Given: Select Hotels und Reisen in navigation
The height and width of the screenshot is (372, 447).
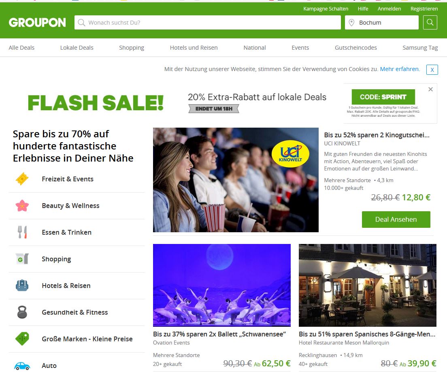Looking at the screenshot, I should point(194,48).
